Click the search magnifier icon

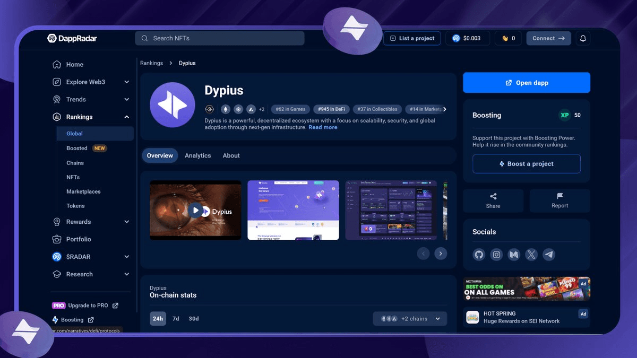pos(144,38)
